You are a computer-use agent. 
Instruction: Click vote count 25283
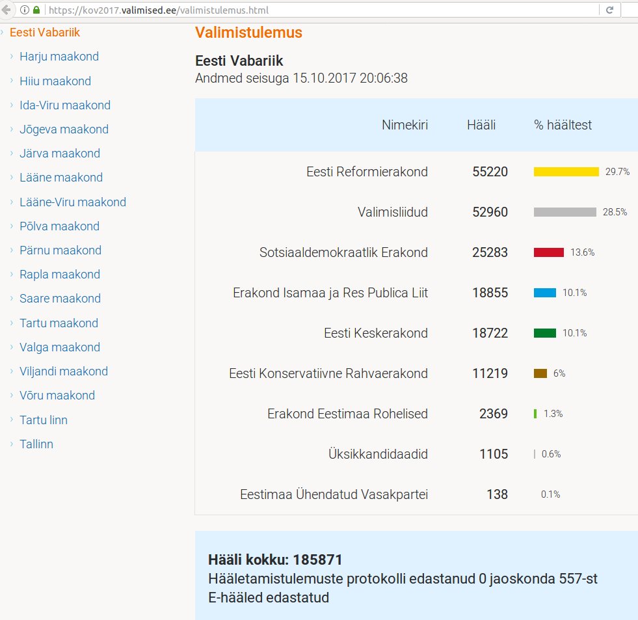coord(490,252)
